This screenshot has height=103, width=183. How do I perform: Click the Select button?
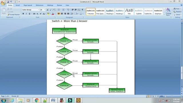click(177, 15)
